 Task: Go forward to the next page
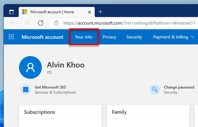(27, 23)
